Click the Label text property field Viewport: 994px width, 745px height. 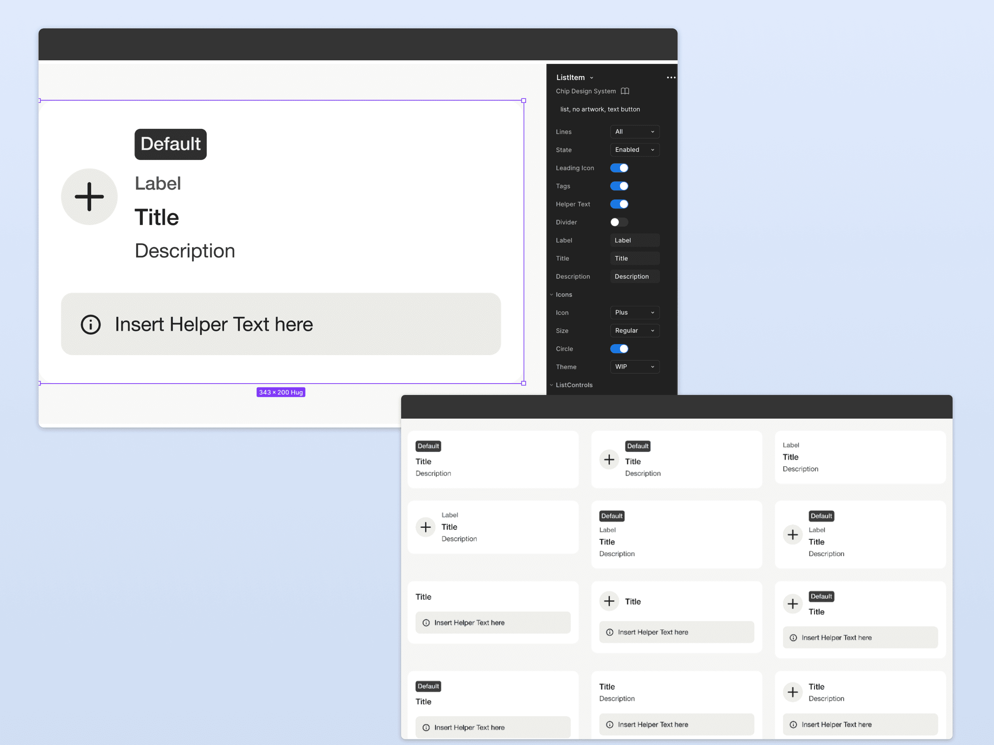[x=635, y=240]
